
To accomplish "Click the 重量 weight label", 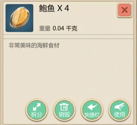I will (45, 28).
